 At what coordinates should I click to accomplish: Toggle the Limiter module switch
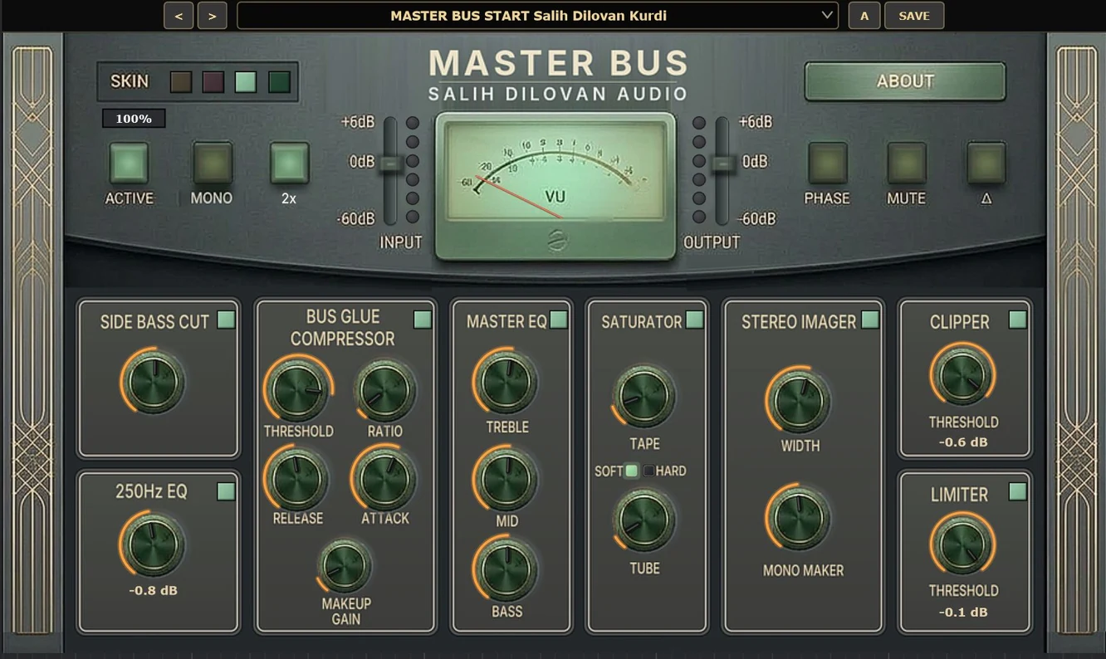pos(1017,492)
